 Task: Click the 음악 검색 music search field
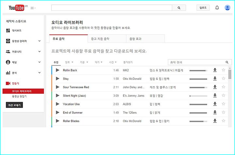tap(196, 62)
